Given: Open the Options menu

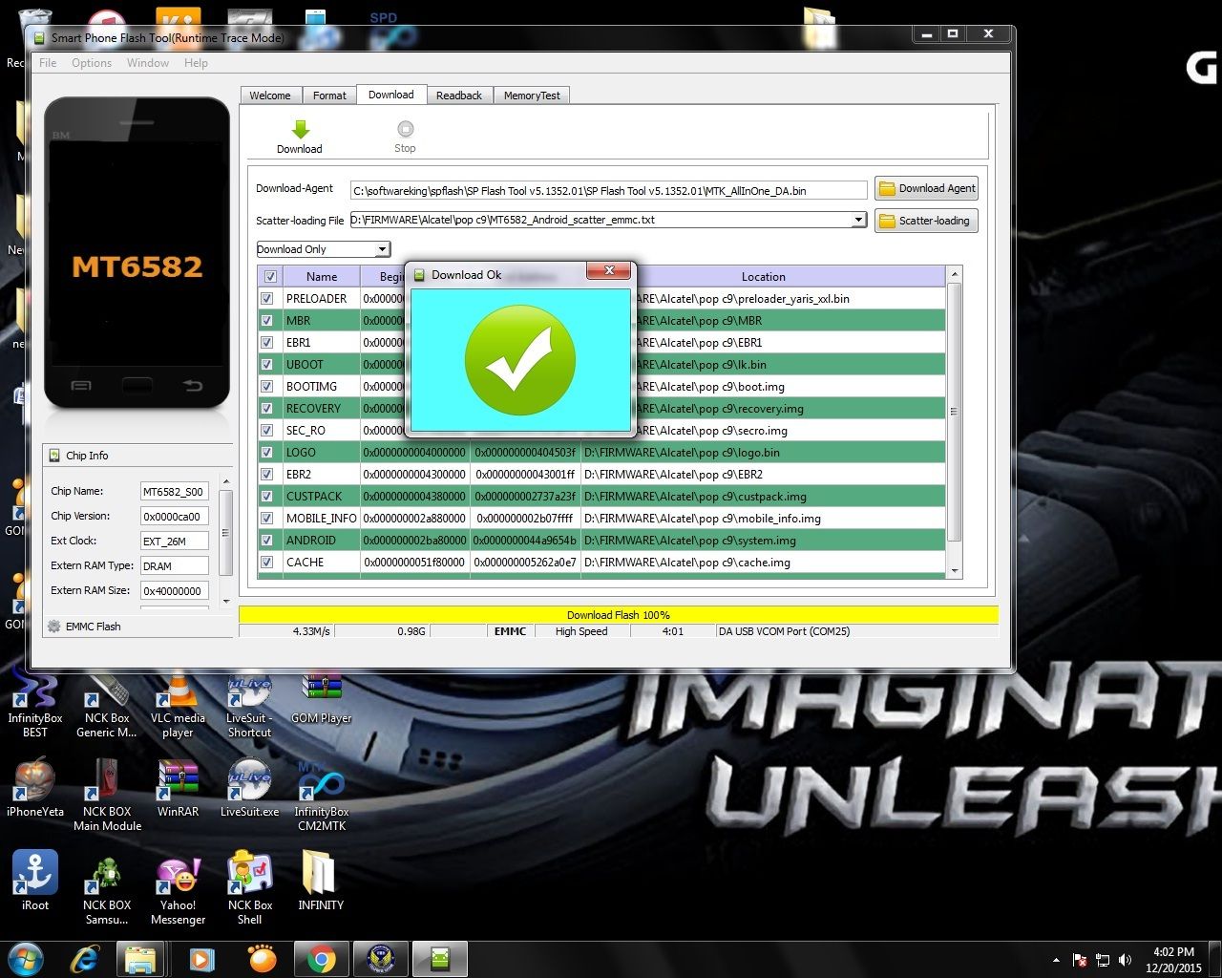Looking at the screenshot, I should click(92, 63).
